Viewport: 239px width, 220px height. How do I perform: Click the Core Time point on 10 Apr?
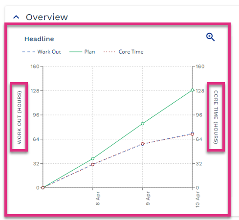click(193, 134)
